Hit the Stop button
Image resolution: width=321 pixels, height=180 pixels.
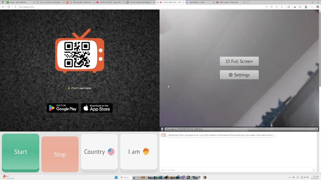click(x=60, y=154)
